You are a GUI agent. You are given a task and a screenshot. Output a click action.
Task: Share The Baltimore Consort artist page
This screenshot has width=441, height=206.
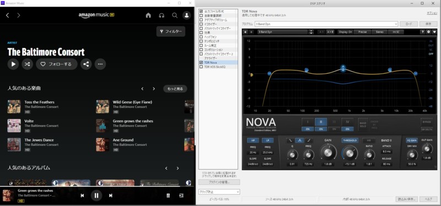pyautogui.click(x=86, y=64)
